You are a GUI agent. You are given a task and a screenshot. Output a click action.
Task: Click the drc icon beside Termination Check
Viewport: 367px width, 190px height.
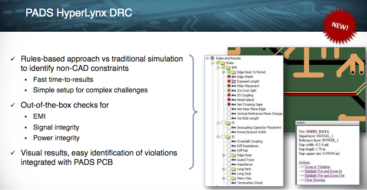[234, 183]
